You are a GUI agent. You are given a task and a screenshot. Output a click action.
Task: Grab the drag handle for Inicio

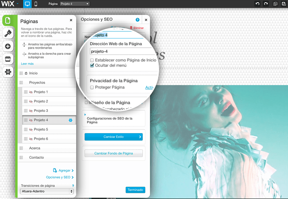pyautogui.click(x=21, y=73)
